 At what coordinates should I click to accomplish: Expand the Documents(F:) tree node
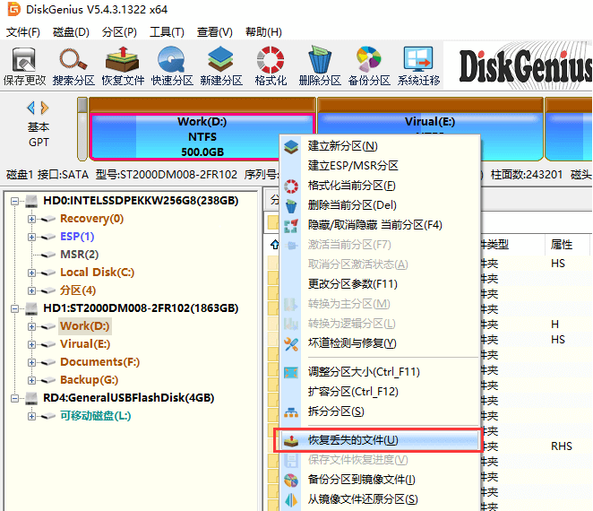[x=31, y=362]
